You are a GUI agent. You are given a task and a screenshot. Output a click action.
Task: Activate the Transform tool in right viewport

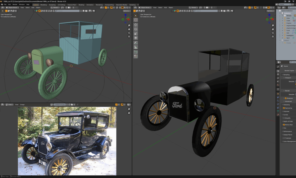click(136, 38)
